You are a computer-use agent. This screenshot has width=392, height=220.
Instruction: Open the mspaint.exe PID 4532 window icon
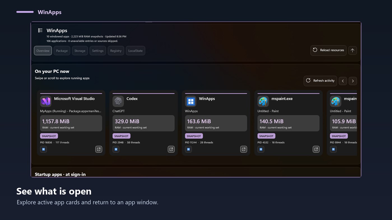click(316, 149)
